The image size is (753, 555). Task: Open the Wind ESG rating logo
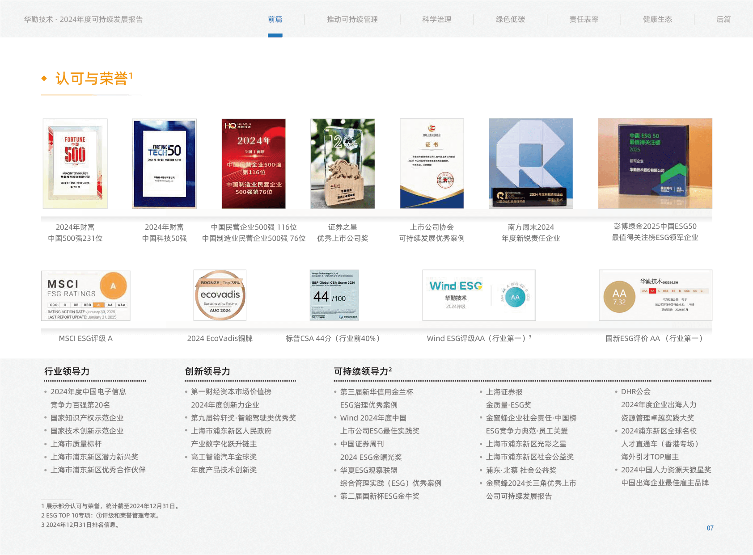[x=479, y=295]
